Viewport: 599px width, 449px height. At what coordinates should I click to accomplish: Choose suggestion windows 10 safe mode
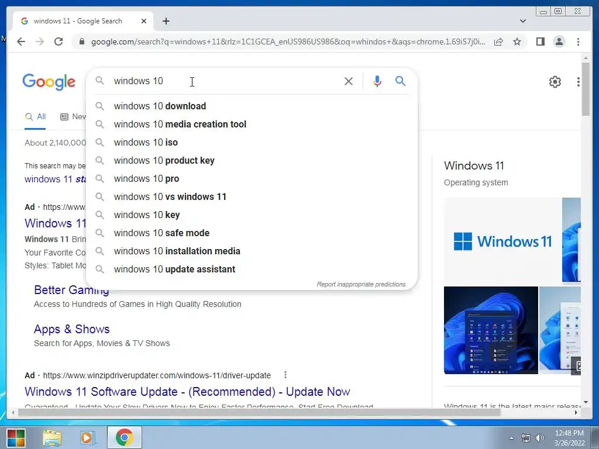point(252,233)
